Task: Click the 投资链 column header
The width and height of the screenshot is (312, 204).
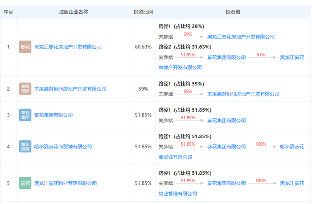Action: click(233, 12)
